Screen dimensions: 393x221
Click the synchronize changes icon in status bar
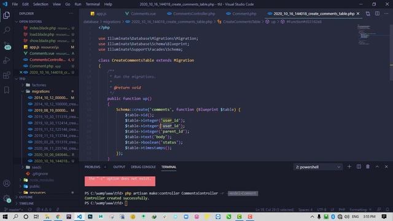click(30, 209)
